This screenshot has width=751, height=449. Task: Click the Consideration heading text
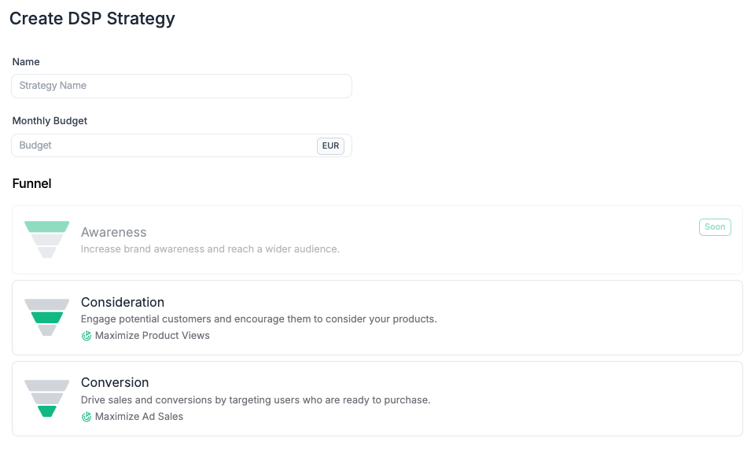click(123, 302)
